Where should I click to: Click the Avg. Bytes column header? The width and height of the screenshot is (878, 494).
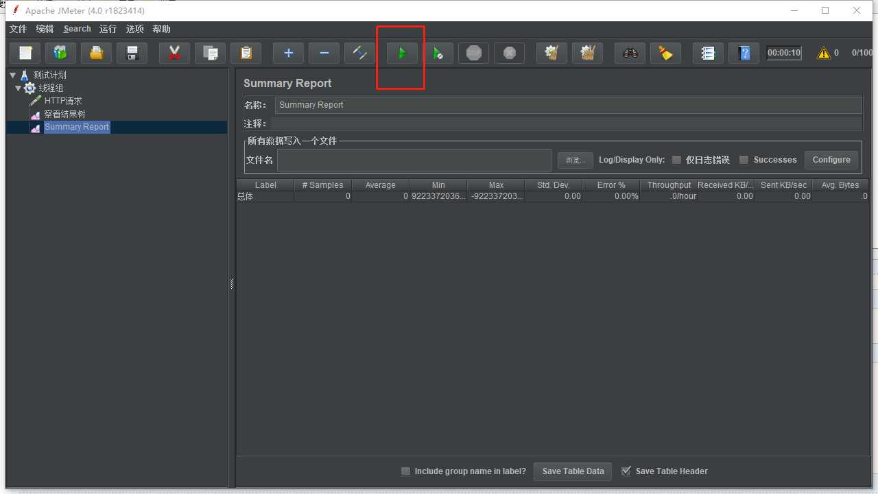[x=840, y=185]
